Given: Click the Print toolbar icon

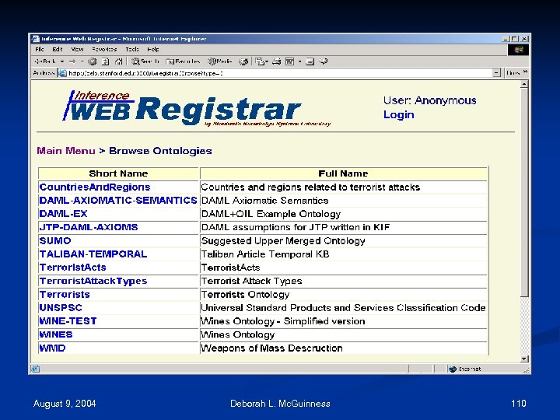Looking at the screenshot, I should pos(276,61).
